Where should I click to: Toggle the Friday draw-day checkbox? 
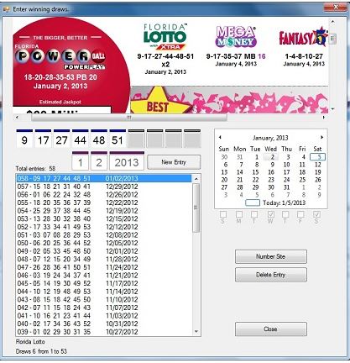[x=300, y=214]
